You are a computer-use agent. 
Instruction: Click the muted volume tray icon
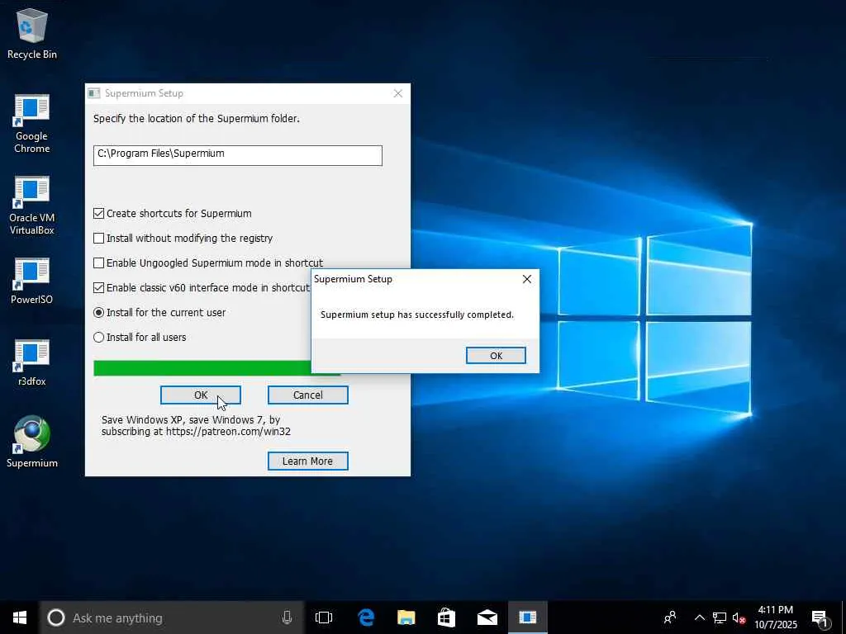tap(739, 617)
